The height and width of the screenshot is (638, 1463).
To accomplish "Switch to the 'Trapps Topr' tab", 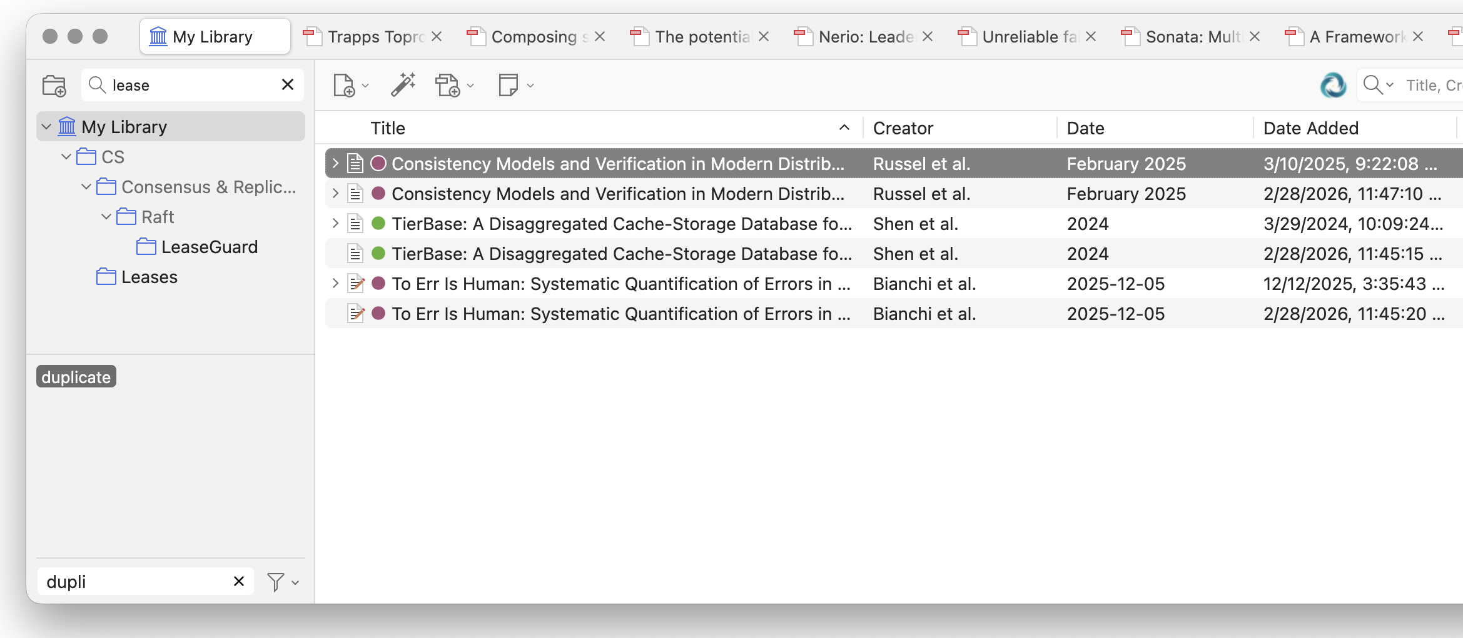I will (375, 37).
